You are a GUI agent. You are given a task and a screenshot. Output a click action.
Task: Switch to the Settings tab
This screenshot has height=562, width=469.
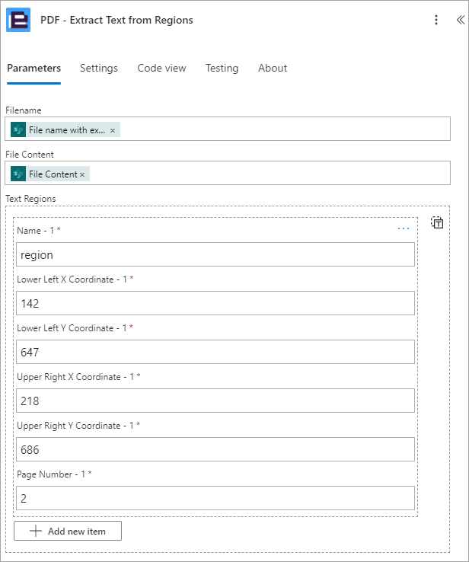(x=98, y=68)
